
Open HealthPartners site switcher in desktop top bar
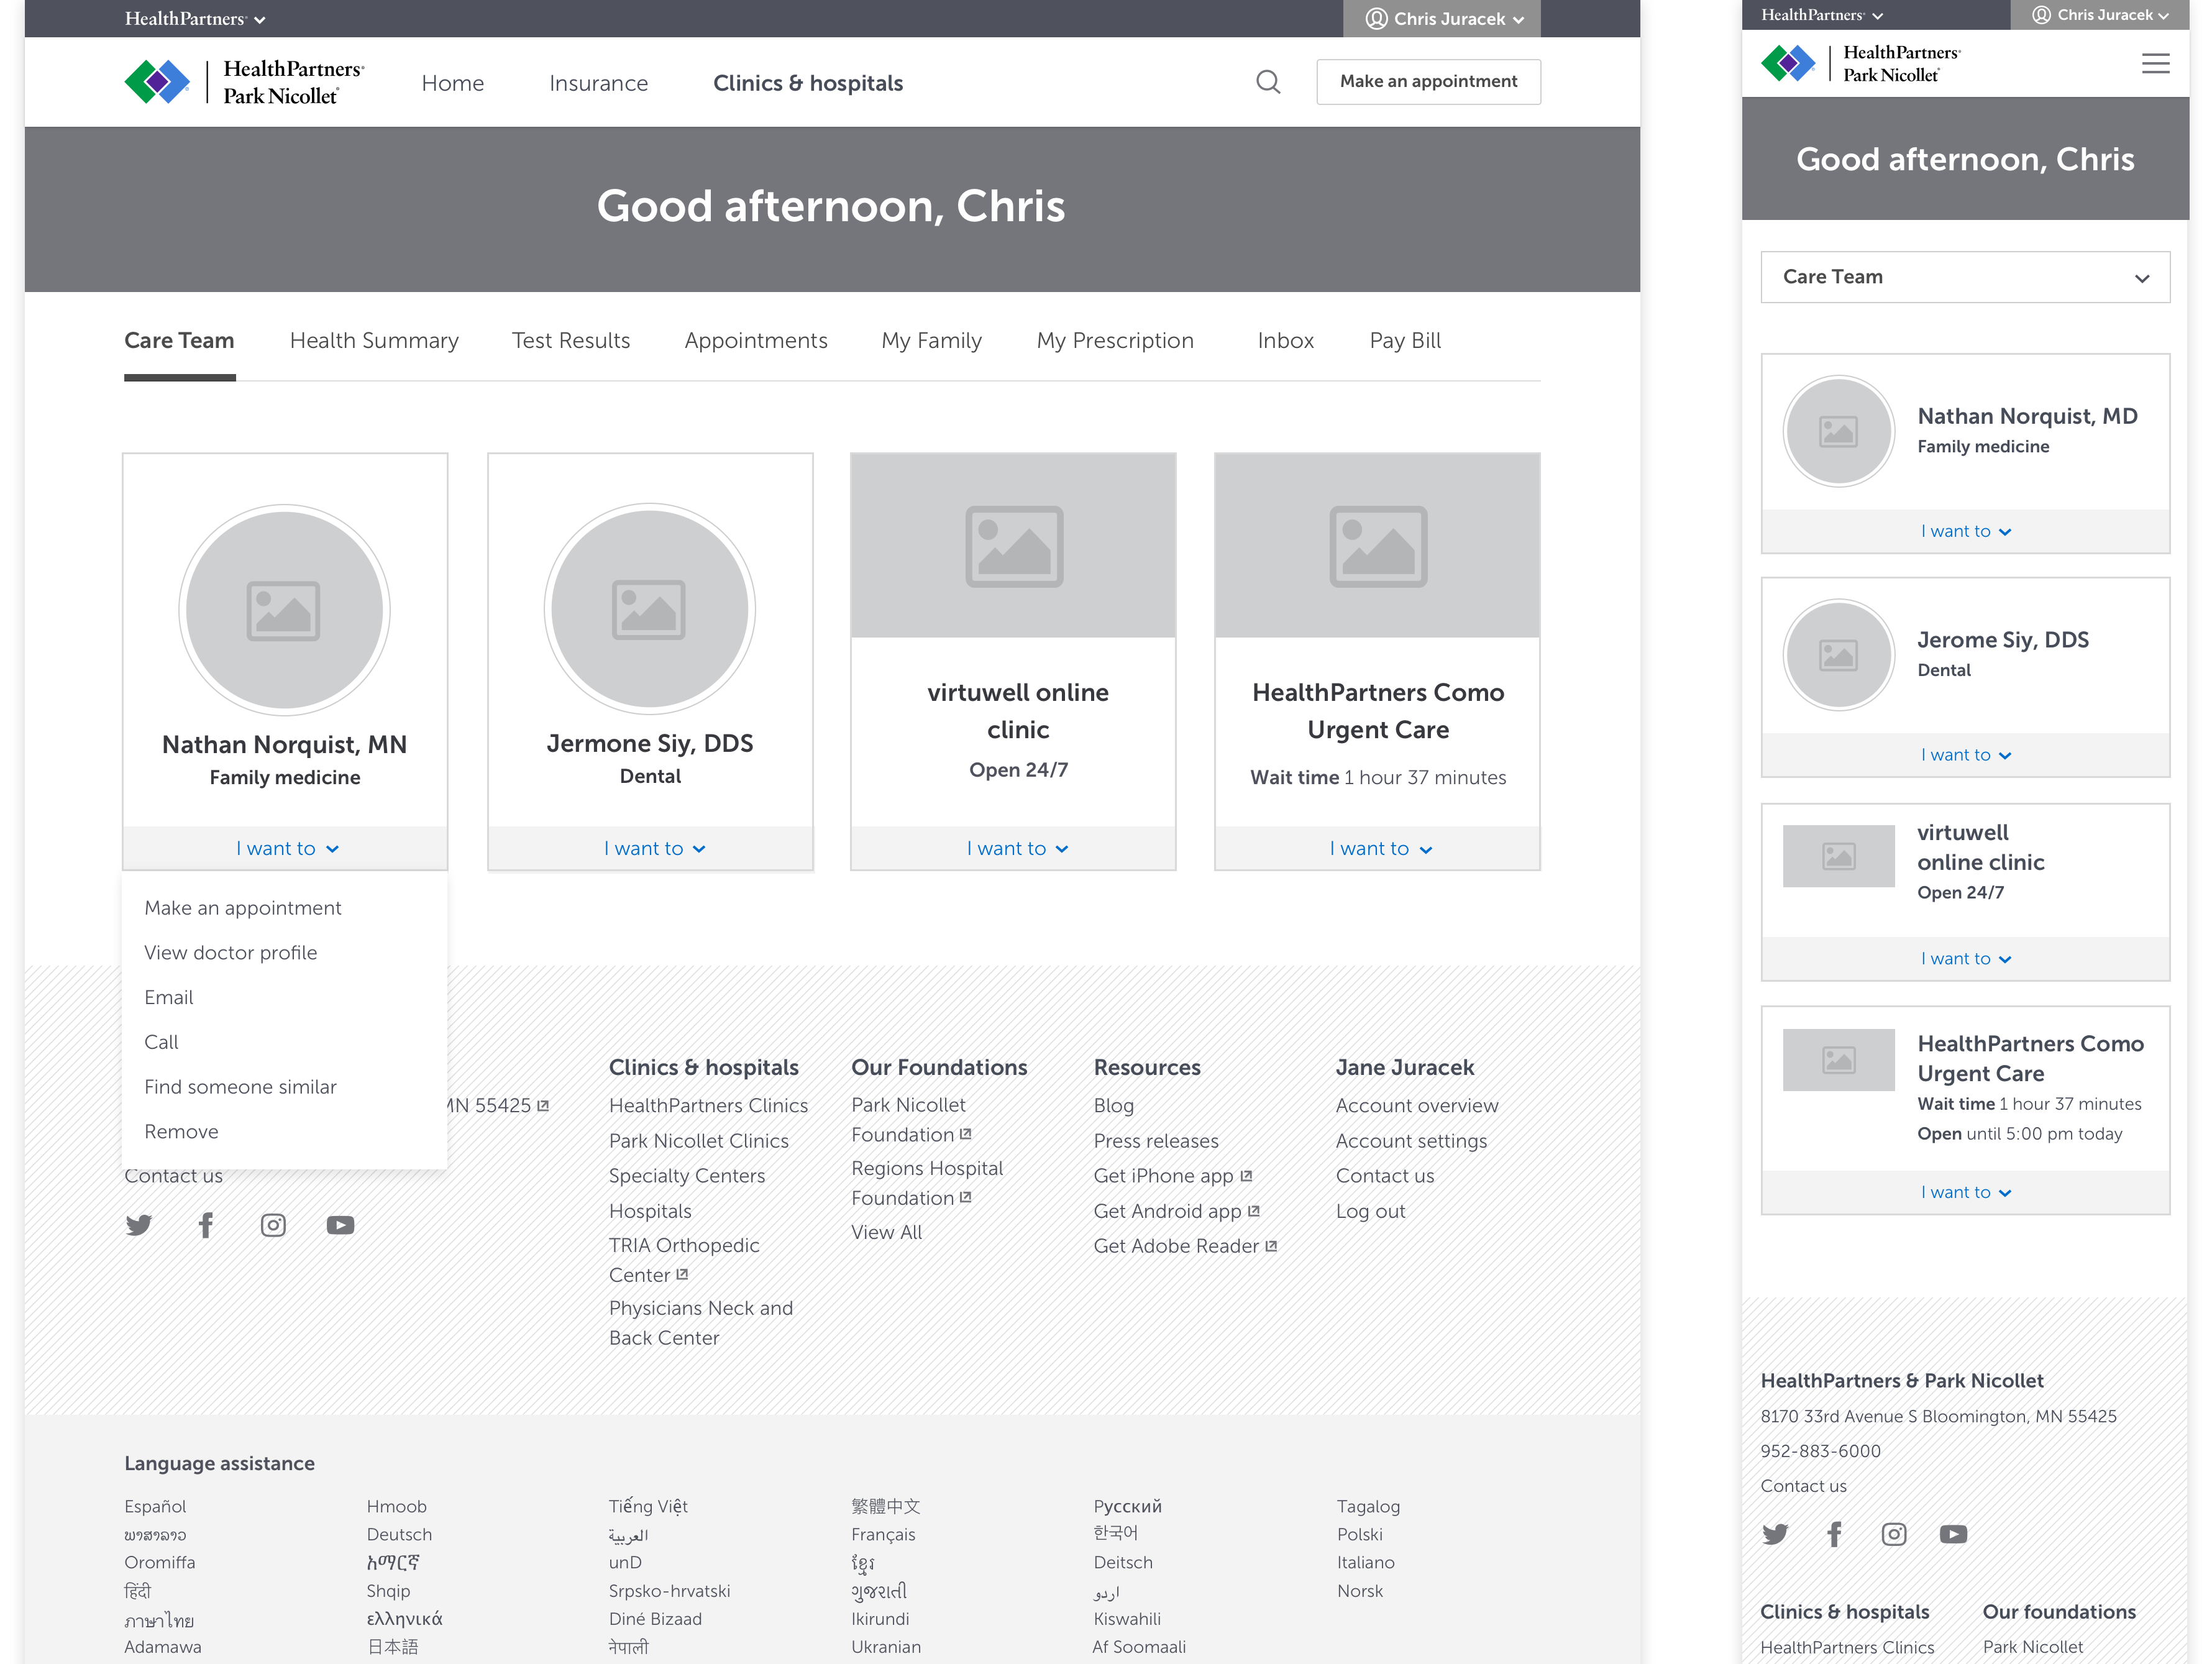tap(194, 19)
